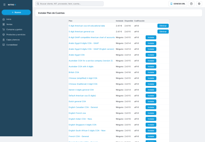Open 8 digit GAAP compatible American chart link
This screenshot has height=142, width=205.
92,37
